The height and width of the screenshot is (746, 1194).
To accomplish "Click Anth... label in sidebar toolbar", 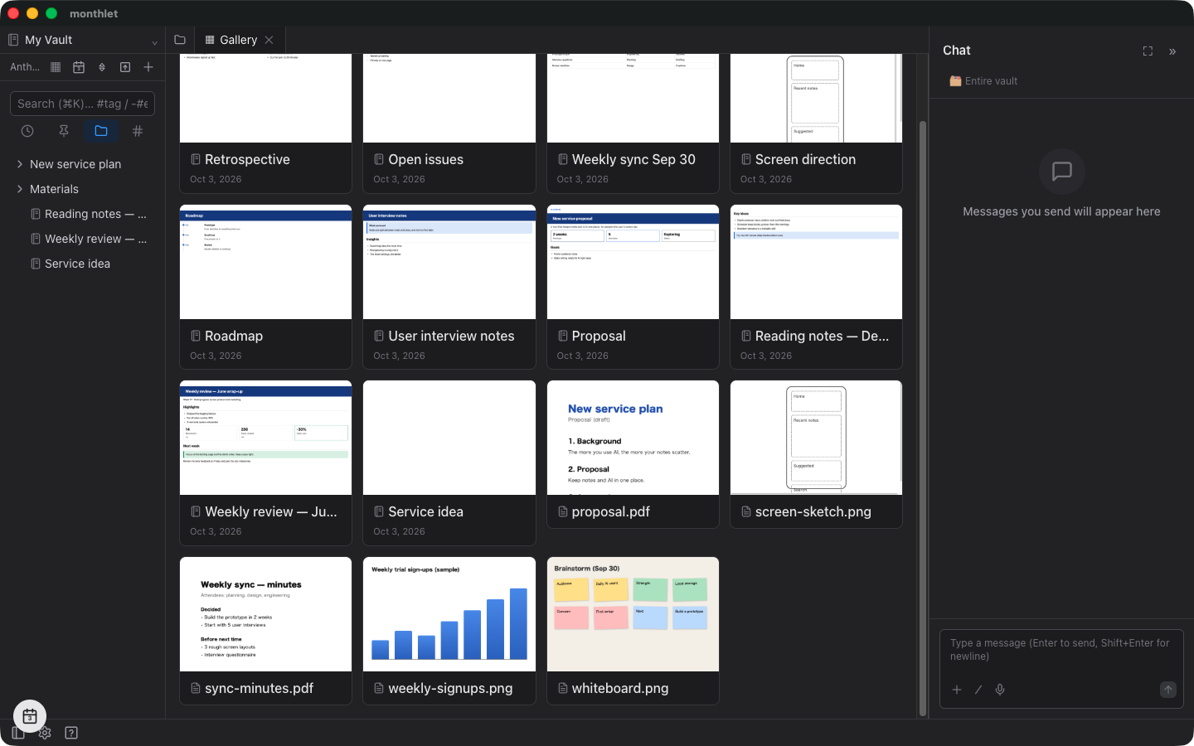I will click(25, 67).
